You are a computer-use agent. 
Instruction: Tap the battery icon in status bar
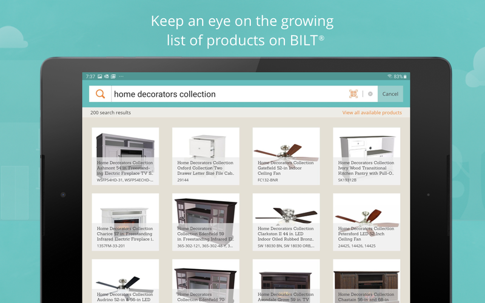[405, 76]
